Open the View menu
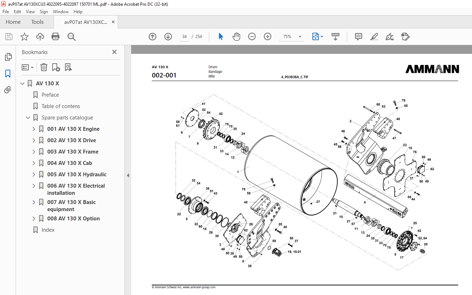472x295 pixels. [30, 12]
